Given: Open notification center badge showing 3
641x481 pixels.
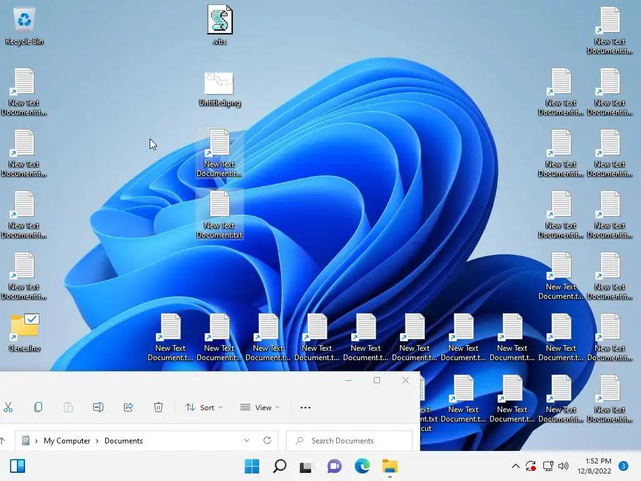Looking at the screenshot, I should tap(623, 466).
